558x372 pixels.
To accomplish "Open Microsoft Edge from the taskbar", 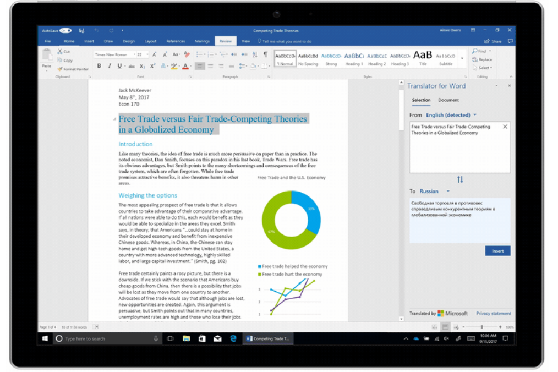I will coord(233,338).
